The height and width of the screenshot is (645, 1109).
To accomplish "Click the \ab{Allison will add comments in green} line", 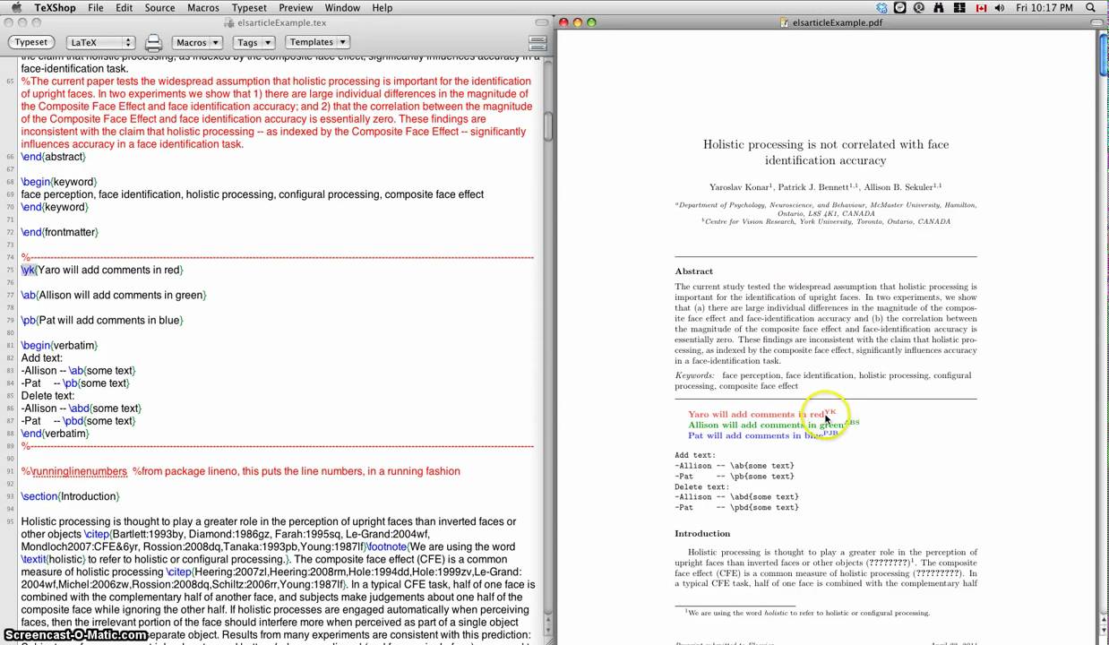I will pos(114,295).
